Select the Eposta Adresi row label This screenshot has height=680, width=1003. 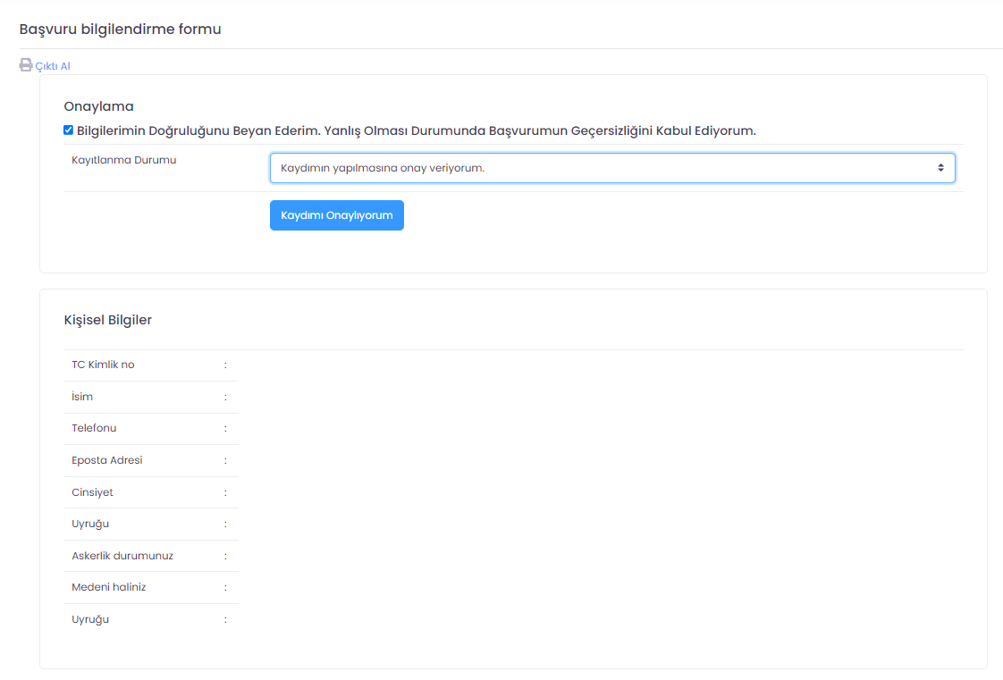coord(107,460)
